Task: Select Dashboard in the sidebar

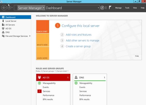Action: pos(16,17)
